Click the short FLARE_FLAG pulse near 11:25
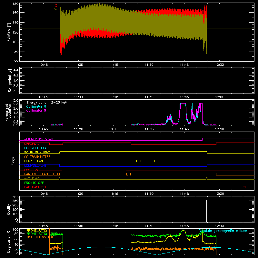 139,161
